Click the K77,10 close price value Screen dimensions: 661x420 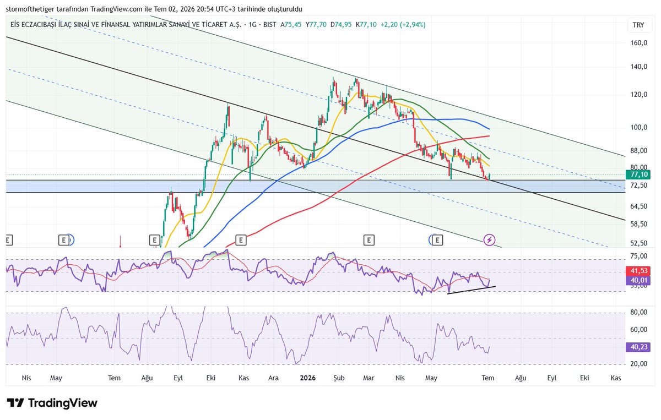pos(366,25)
